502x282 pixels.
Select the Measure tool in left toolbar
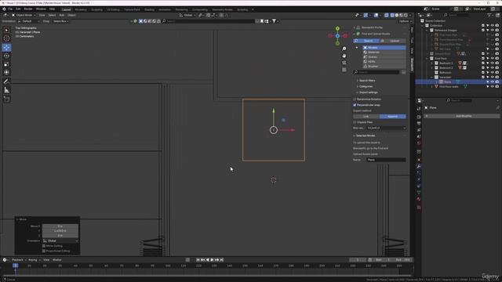click(6, 90)
